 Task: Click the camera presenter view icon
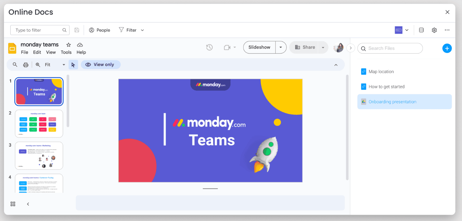[x=227, y=47]
